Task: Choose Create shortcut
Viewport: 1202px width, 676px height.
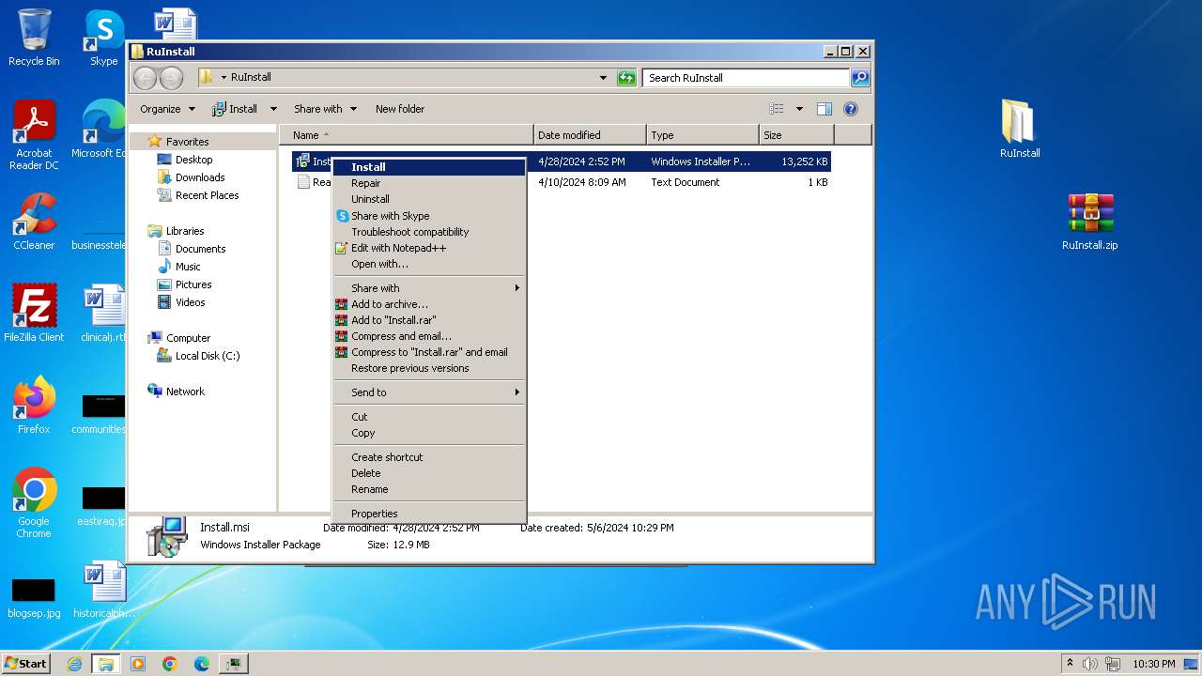Action: [429, 457]
